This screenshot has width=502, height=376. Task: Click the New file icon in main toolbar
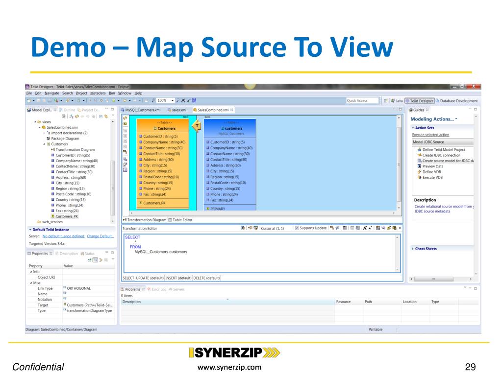click(x=29, y=100)
